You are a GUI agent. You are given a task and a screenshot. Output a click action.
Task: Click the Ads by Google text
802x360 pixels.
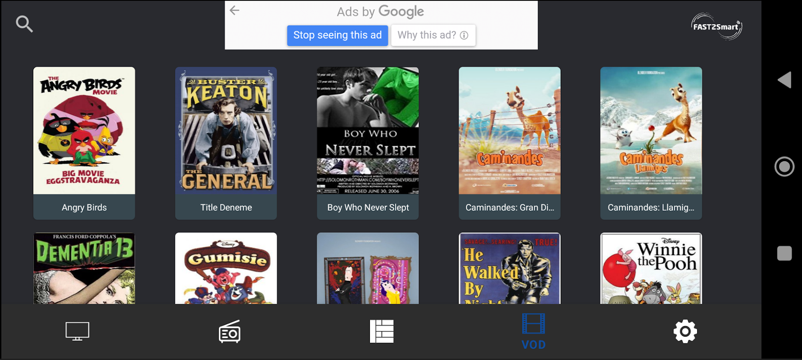(380, 11)
